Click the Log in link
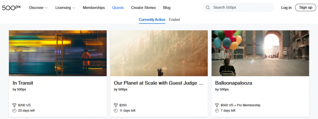318x119 pixels. tap(286, 8)
